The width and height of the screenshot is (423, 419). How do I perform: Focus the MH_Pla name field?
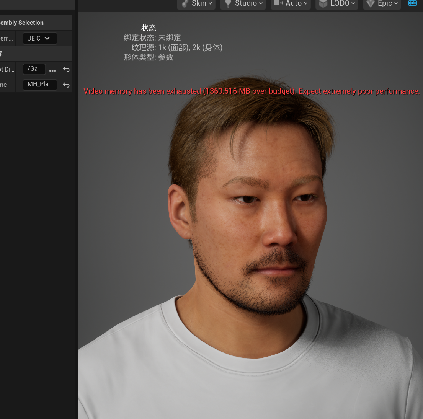click(40, 85)
